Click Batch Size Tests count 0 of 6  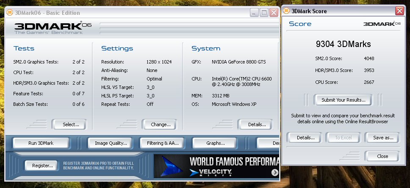pyautogui.click(x=78, y=104)
